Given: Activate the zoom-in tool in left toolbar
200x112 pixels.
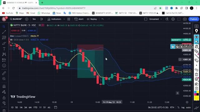Looking at the screenshot, I should pyautogui.click(x=4, y=79).
